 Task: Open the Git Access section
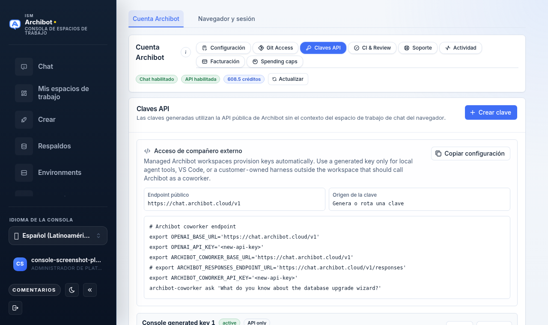click(276, 48)
